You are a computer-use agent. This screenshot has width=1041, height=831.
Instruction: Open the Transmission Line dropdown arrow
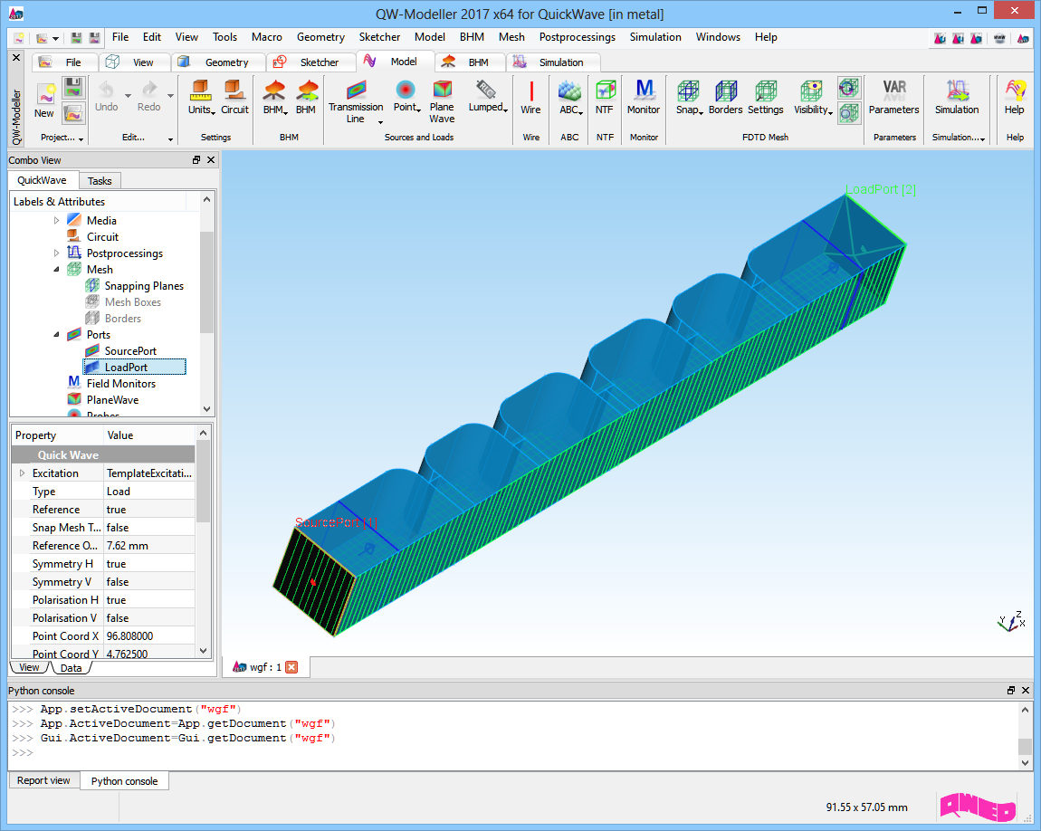click(380, 122)
